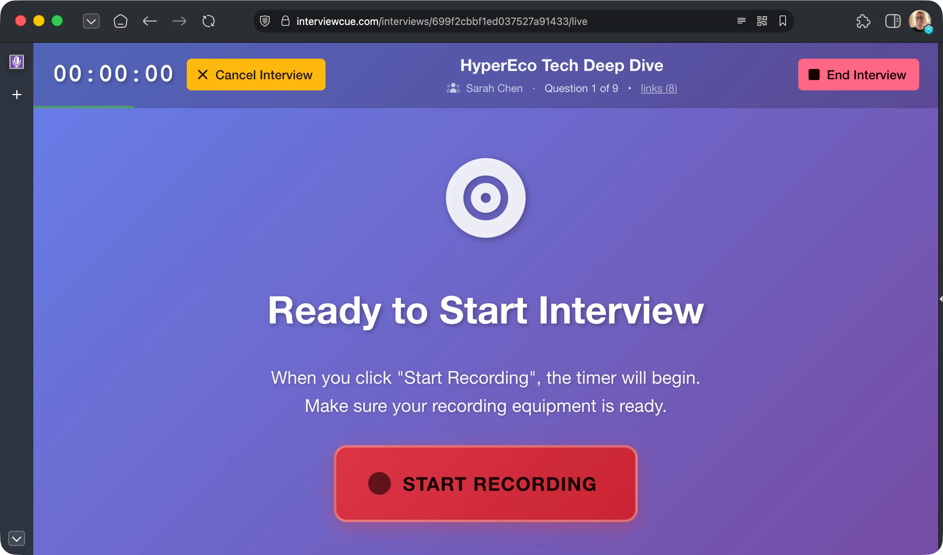This screenshot has width=943, height=555.
Task: Click the microphone tab icon in sidebar
Action: point(17,62)
